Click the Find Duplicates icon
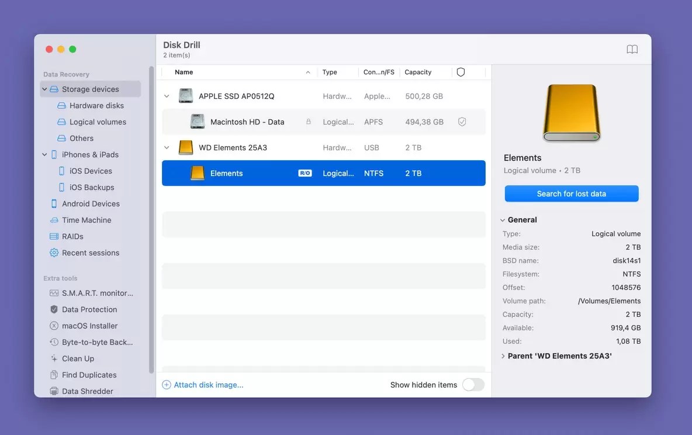The image size is (692, 435). (x=54, y=375)
